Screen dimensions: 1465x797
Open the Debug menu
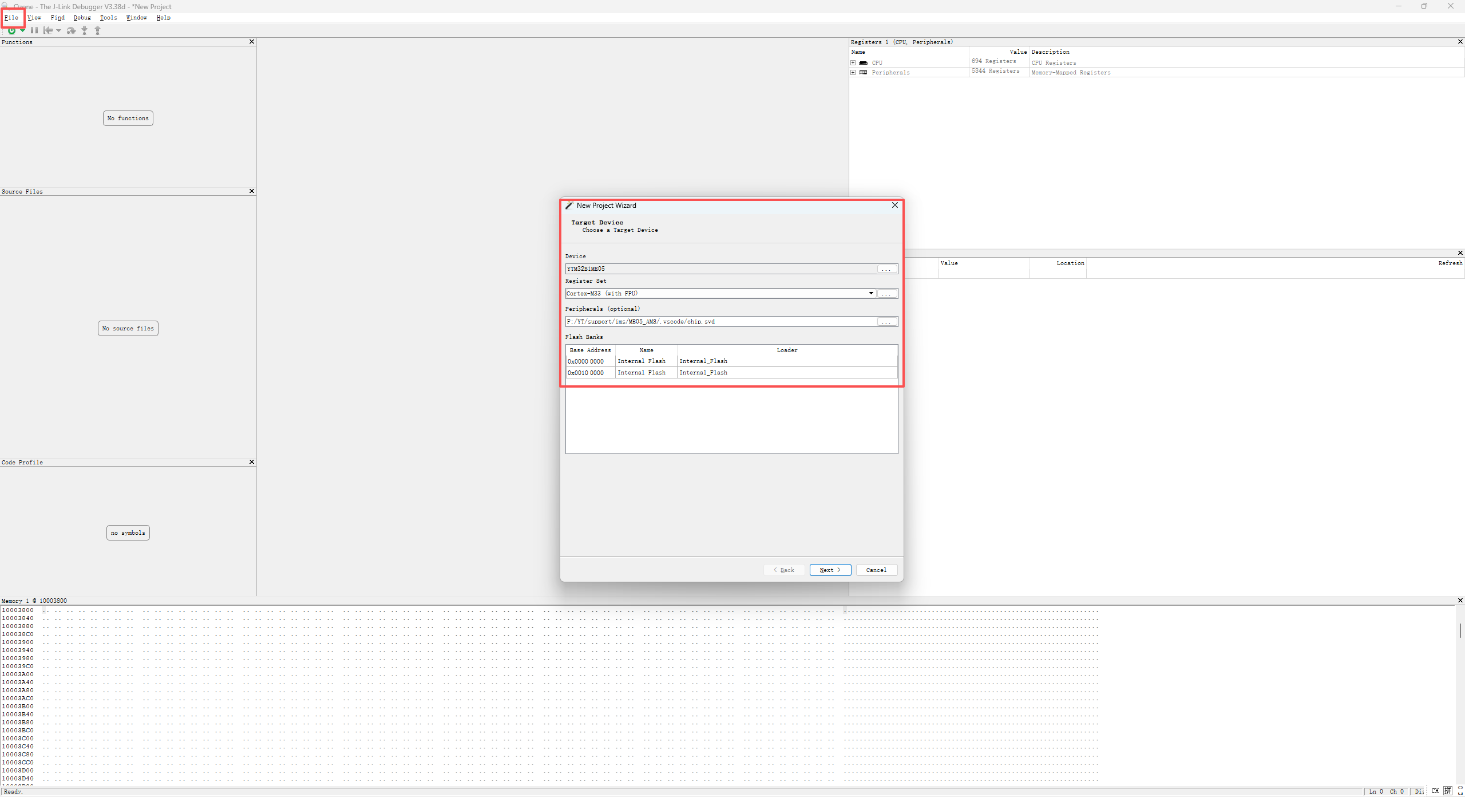82,17
